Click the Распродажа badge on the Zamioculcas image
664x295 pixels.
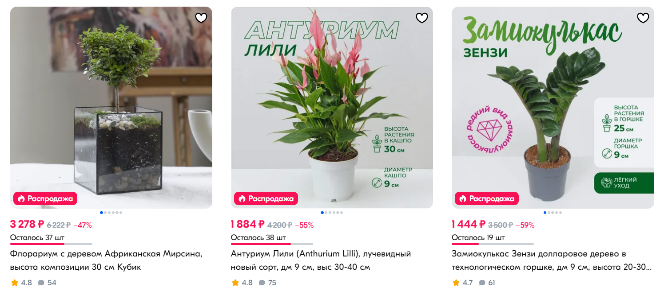point(487,198)
